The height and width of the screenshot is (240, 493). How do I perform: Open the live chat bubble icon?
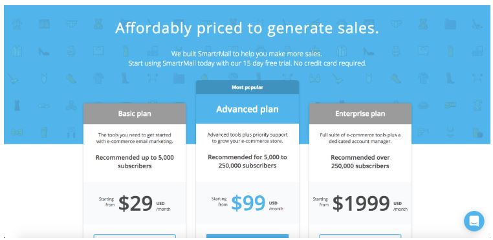474,221
